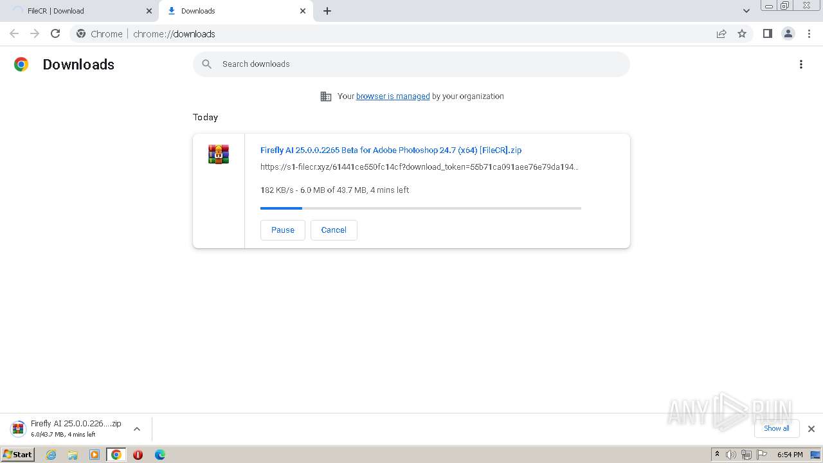Bookmark this page with the star
Image resolution: width=823 pixels, height=463 pixels.
742,33
